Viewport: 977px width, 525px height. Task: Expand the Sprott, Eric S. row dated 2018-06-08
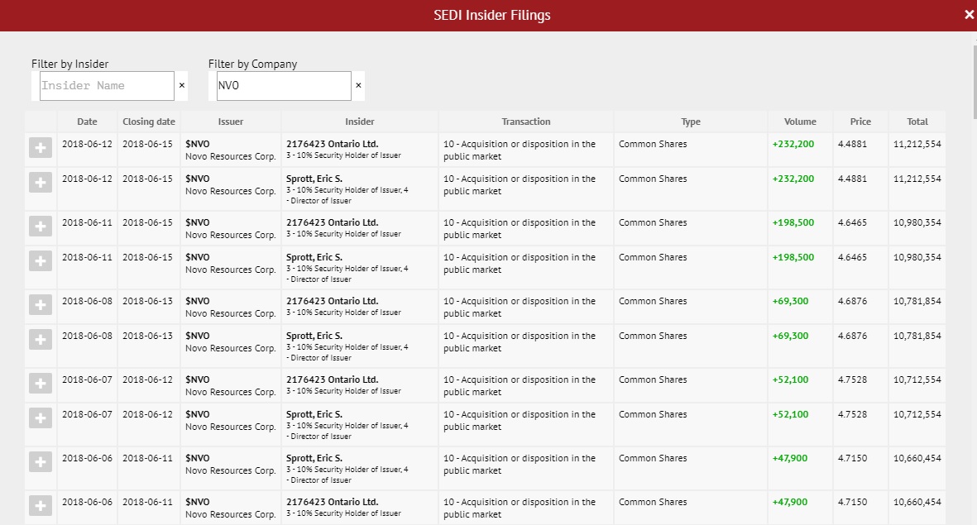coord(41,340)
